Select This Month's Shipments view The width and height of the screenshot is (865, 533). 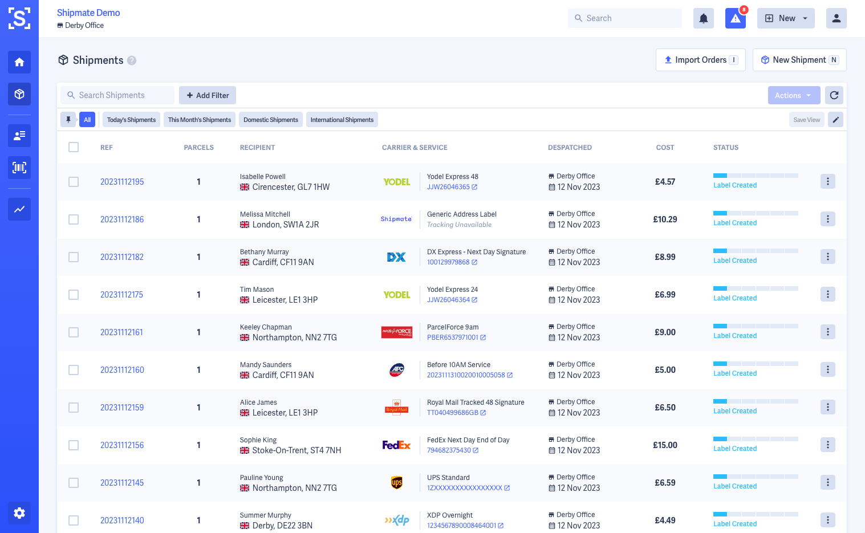click(200, 120)
